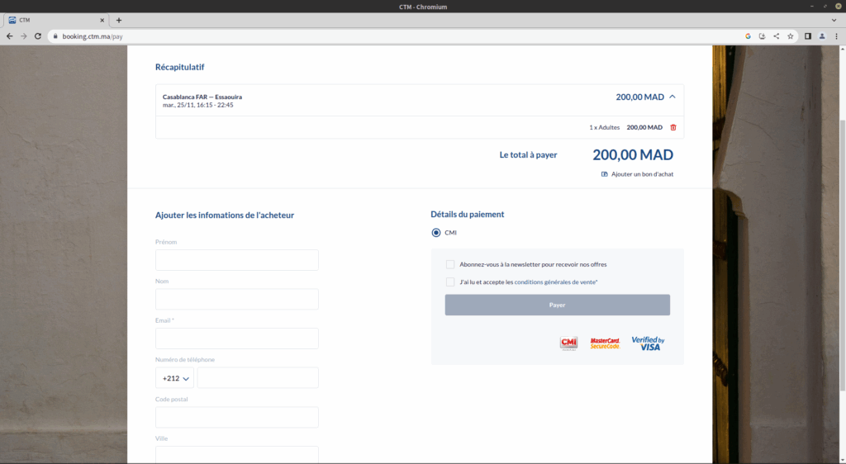Select the CMI payment radio button
The height and width of the screenshot is (464, 846).
[436, 233]
